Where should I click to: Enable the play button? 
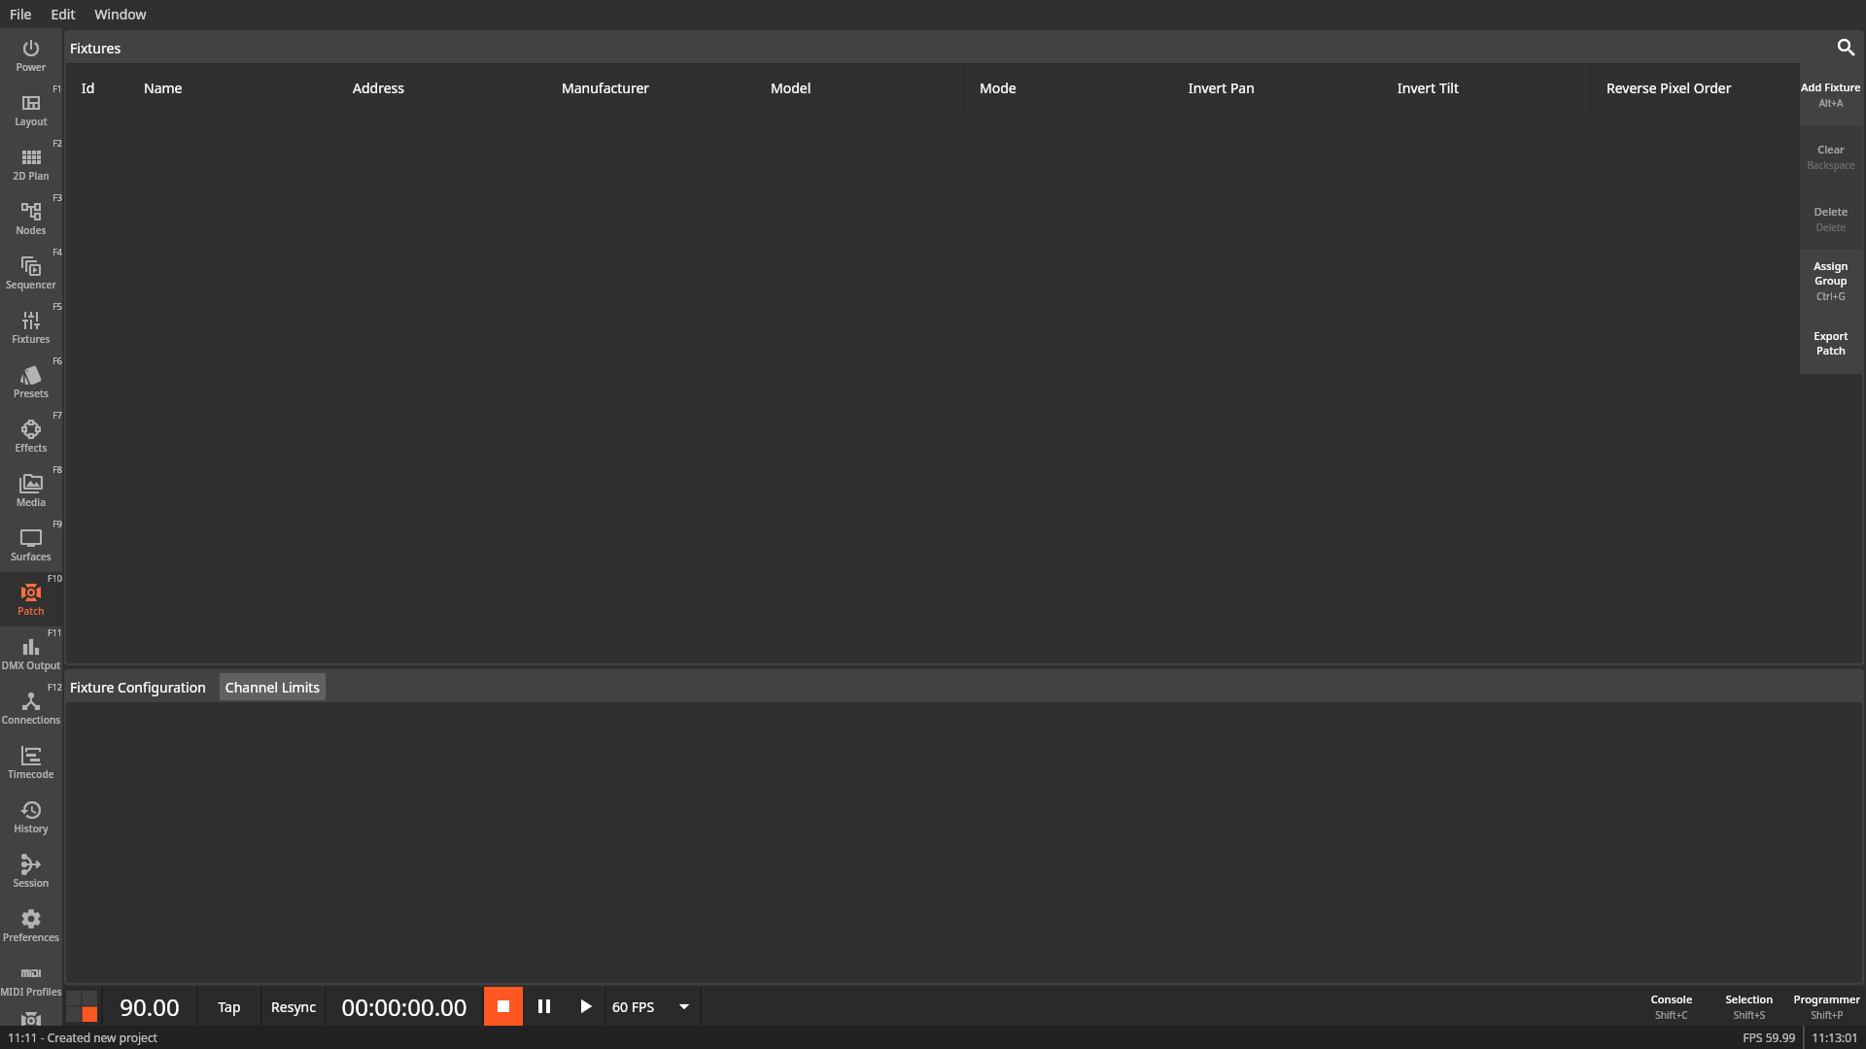click(x=584, y=1006)
